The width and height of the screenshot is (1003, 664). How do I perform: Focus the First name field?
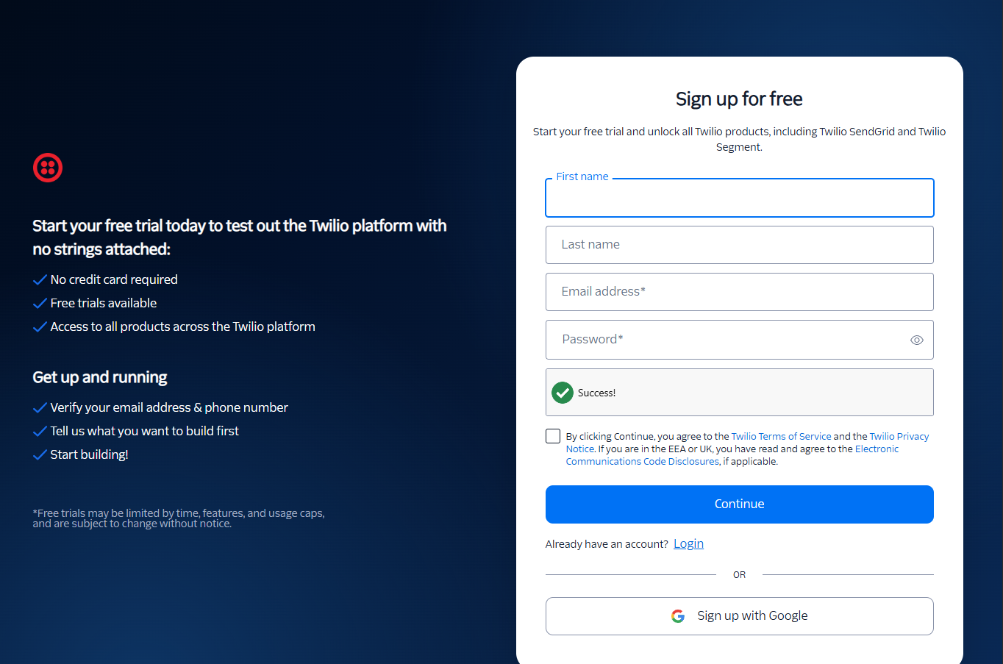click(x=739, y=199)
